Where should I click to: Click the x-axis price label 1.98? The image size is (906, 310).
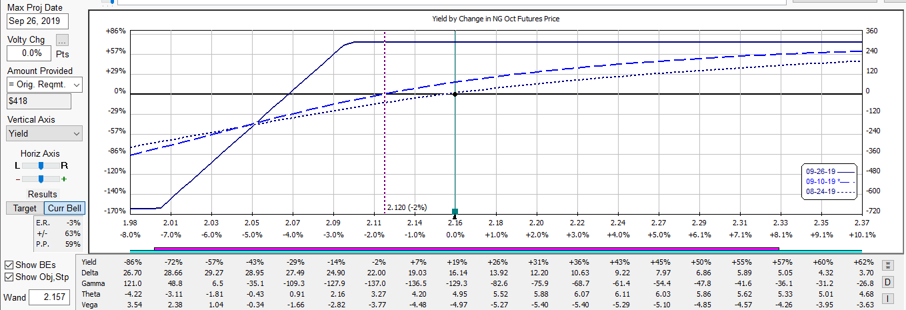coord(130,223)
